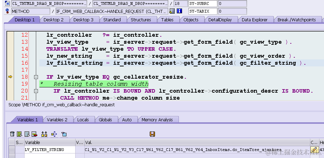Click 'gc_cellerator_resize' on line 18
The image size is (324, 158).
[148, 77]
